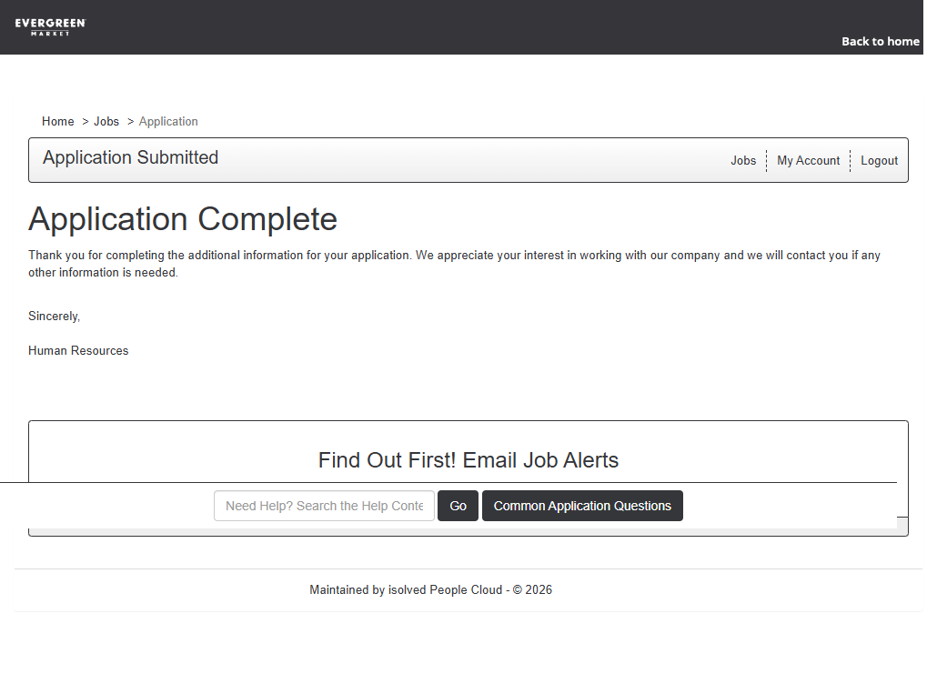
Task: Click the Application Submitted title
Action: pyautogui.click(x=130, y=157)
